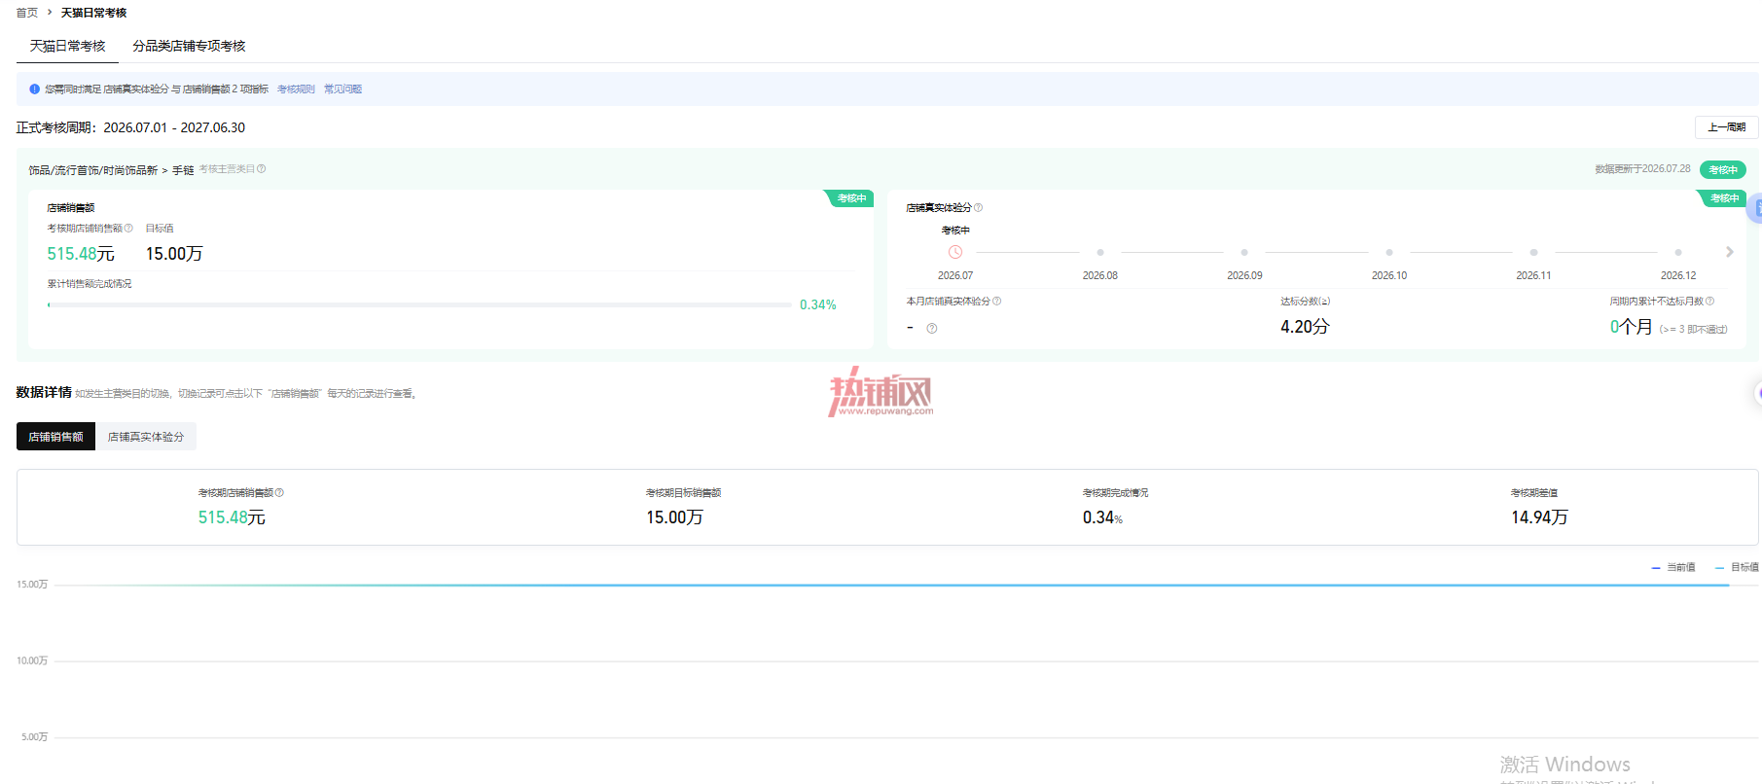
Task: Open the 分品类店铺专项考核 tab
Action: point(189,47)
